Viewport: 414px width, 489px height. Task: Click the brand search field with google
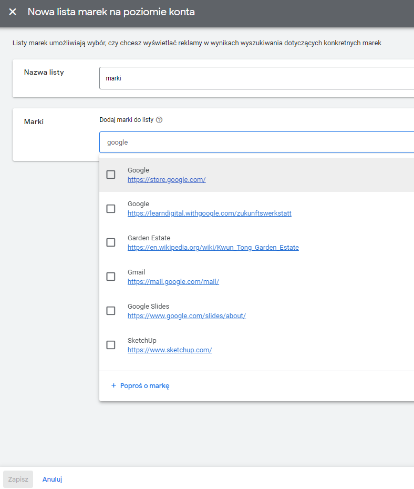click(x=257, y=142)
